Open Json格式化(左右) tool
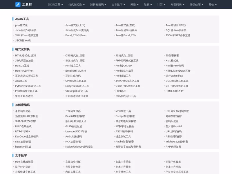 pos(125,25)
